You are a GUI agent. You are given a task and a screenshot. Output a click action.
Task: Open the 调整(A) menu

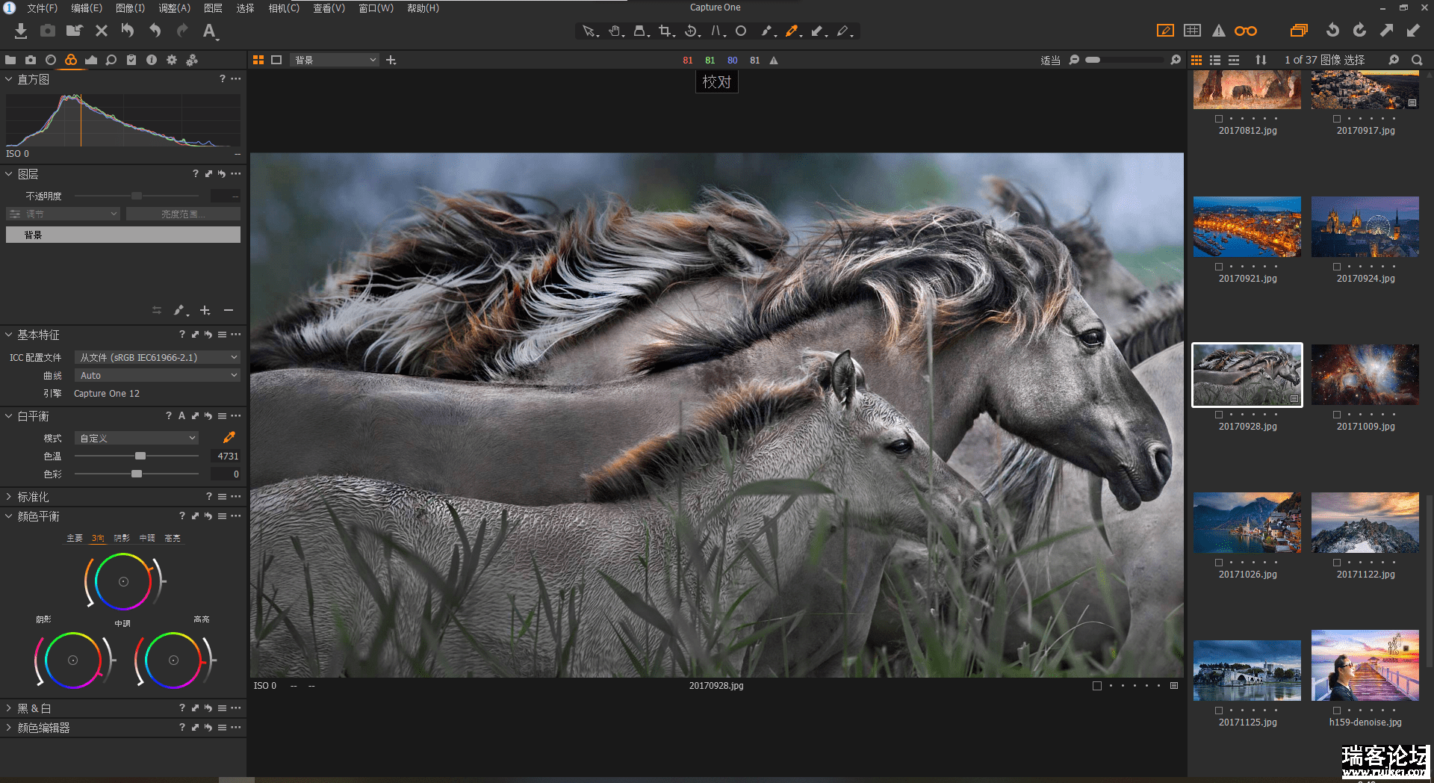(175, 8)
